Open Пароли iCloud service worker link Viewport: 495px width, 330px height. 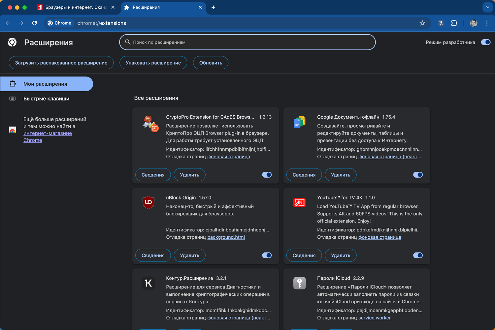(375, 318)
